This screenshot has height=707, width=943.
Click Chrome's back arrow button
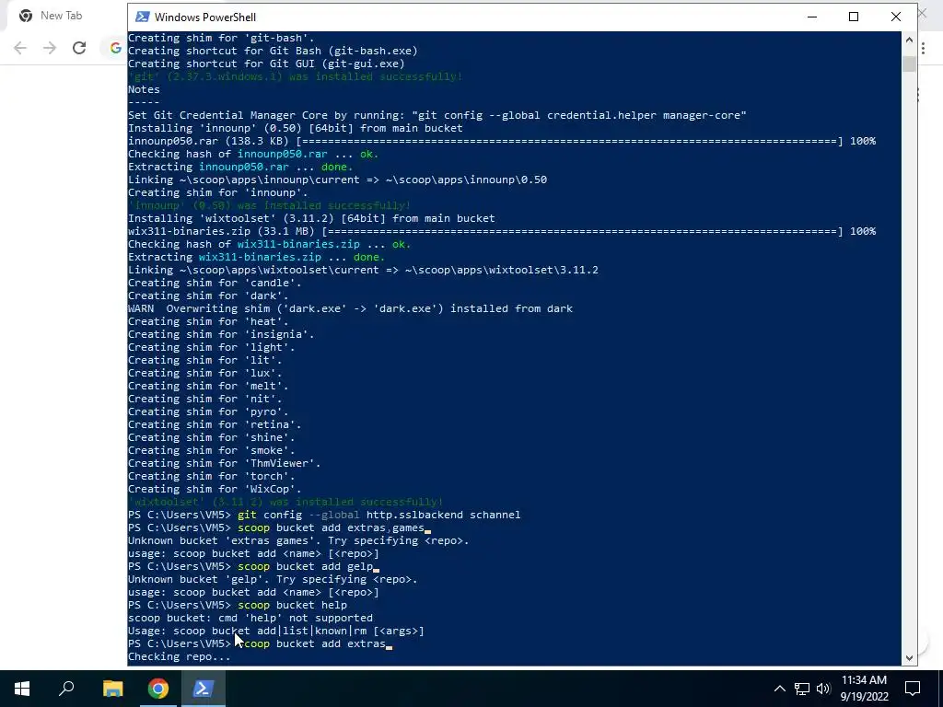(20, 48)
